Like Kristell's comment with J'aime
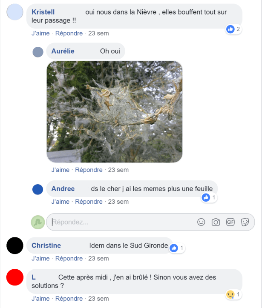The image size is (262, 308). coord(40,33)
